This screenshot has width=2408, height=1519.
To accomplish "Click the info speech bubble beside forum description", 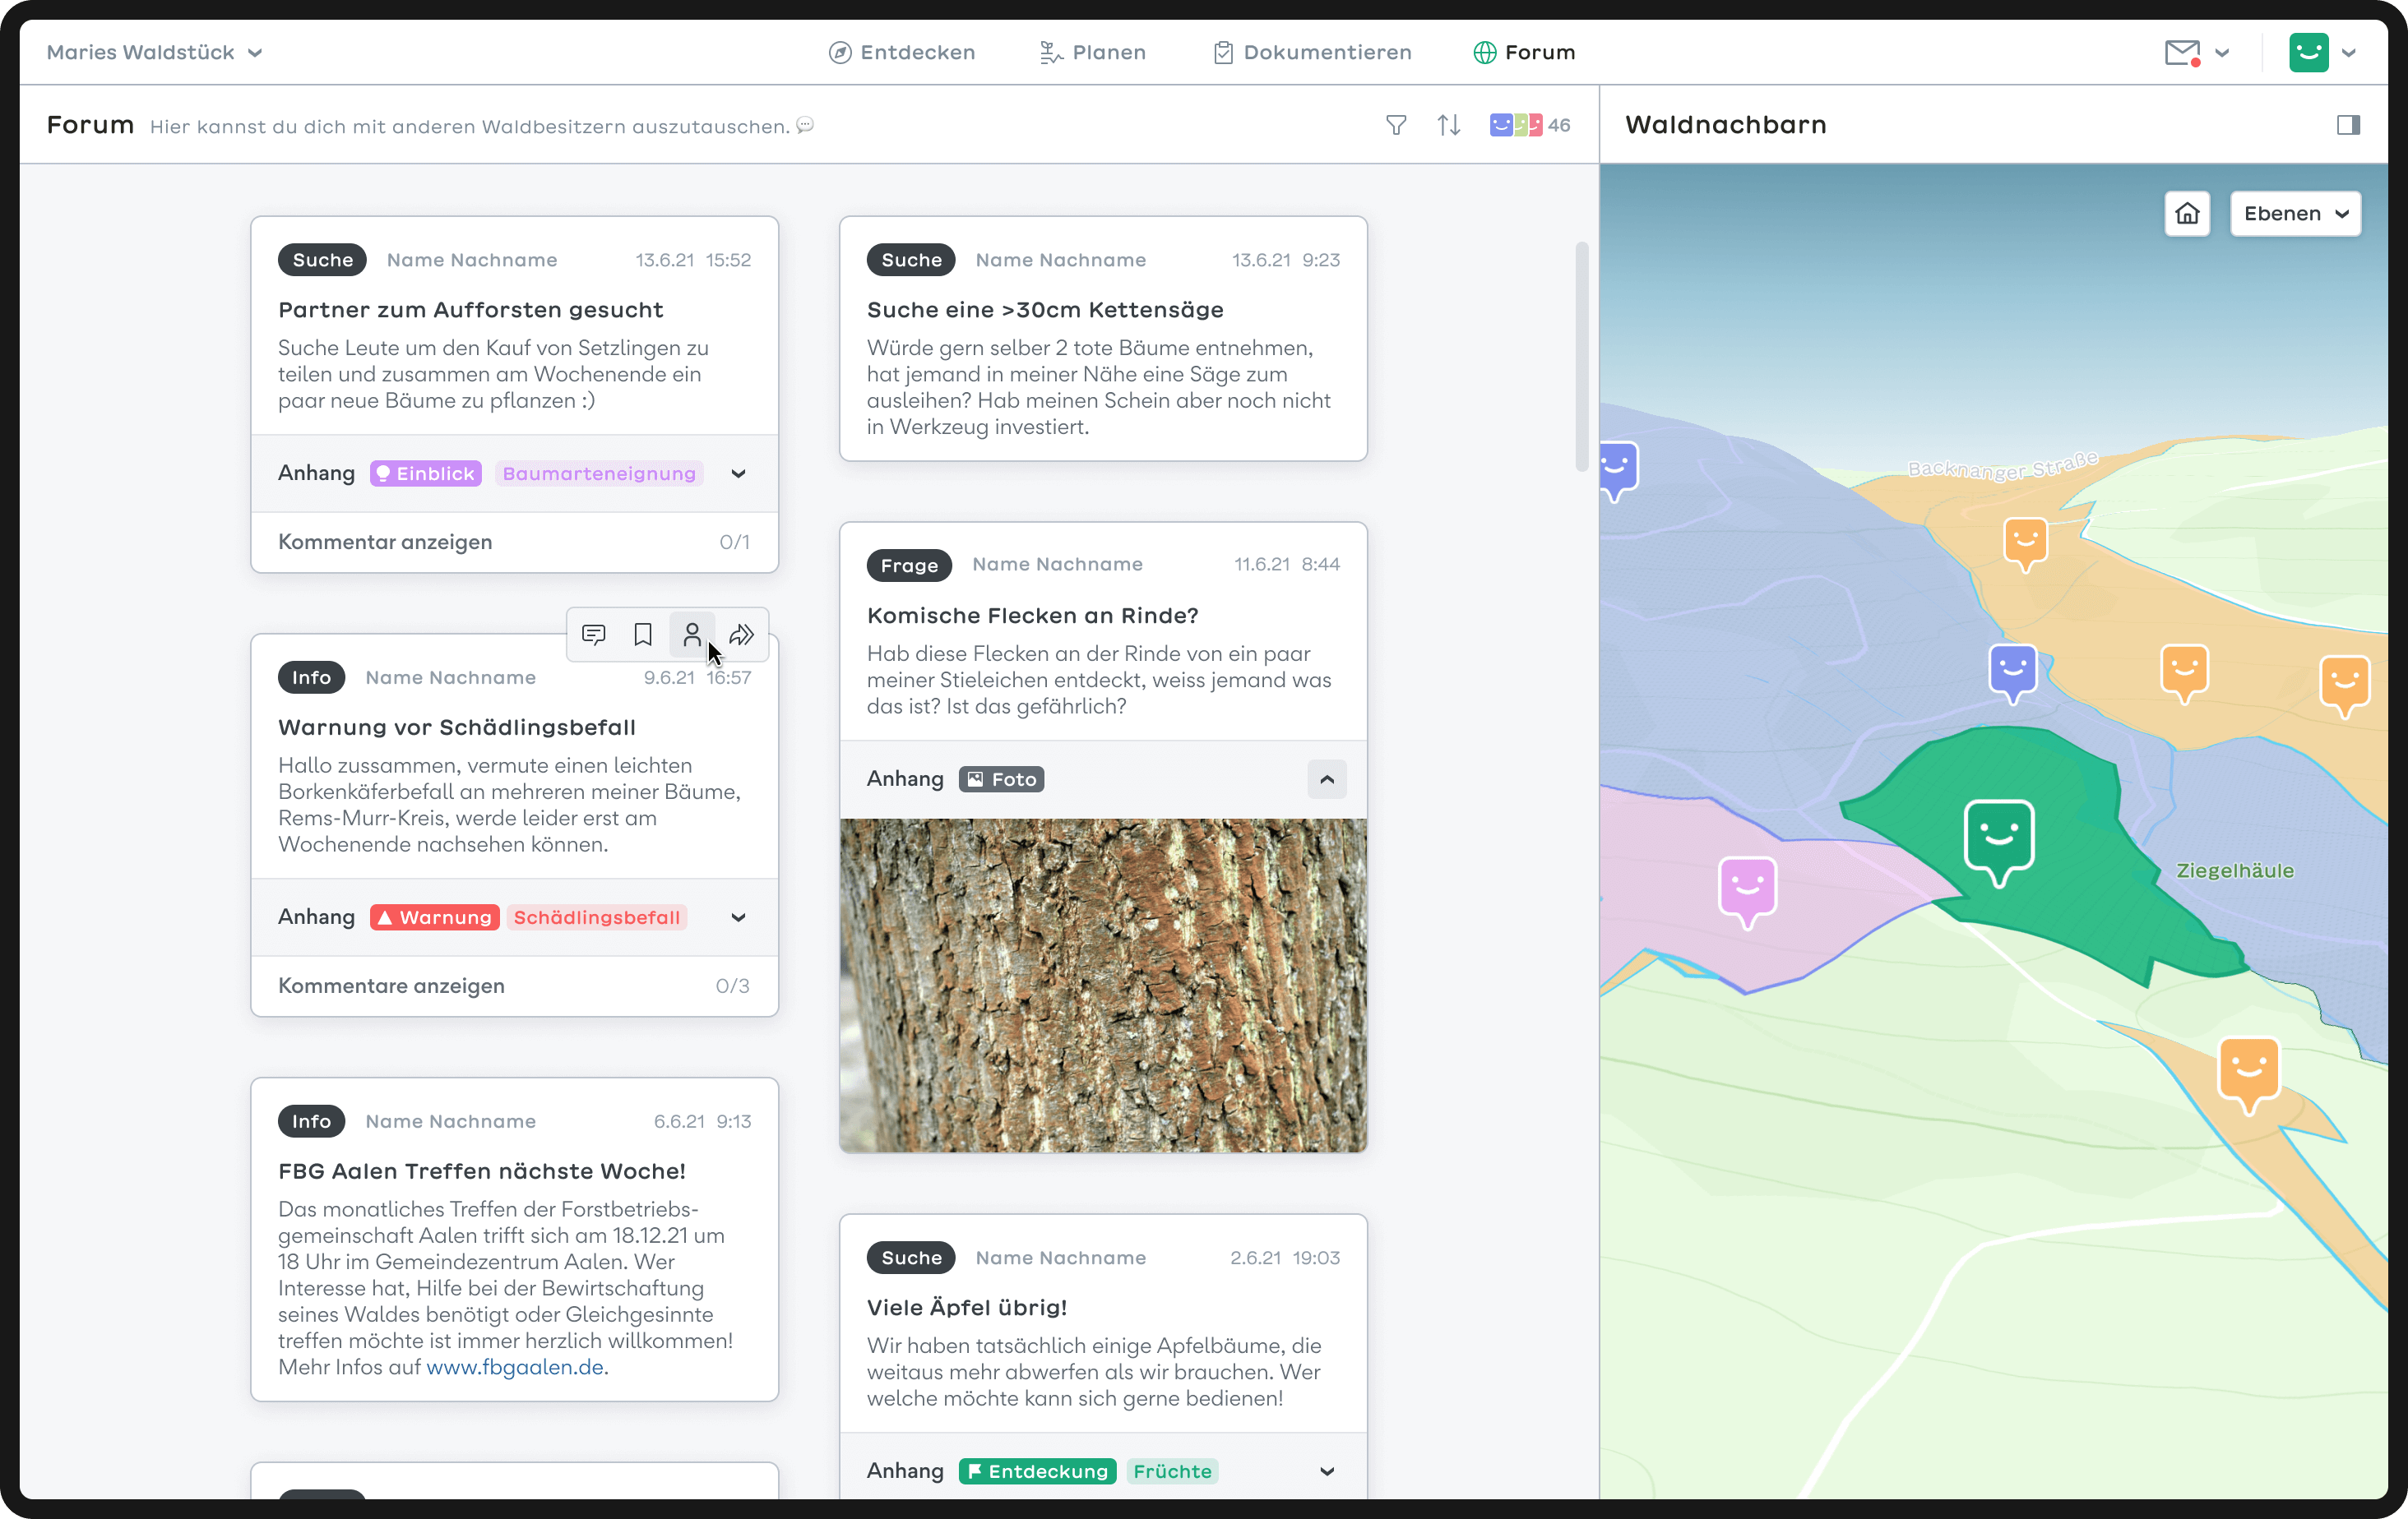I will [805, 125].
